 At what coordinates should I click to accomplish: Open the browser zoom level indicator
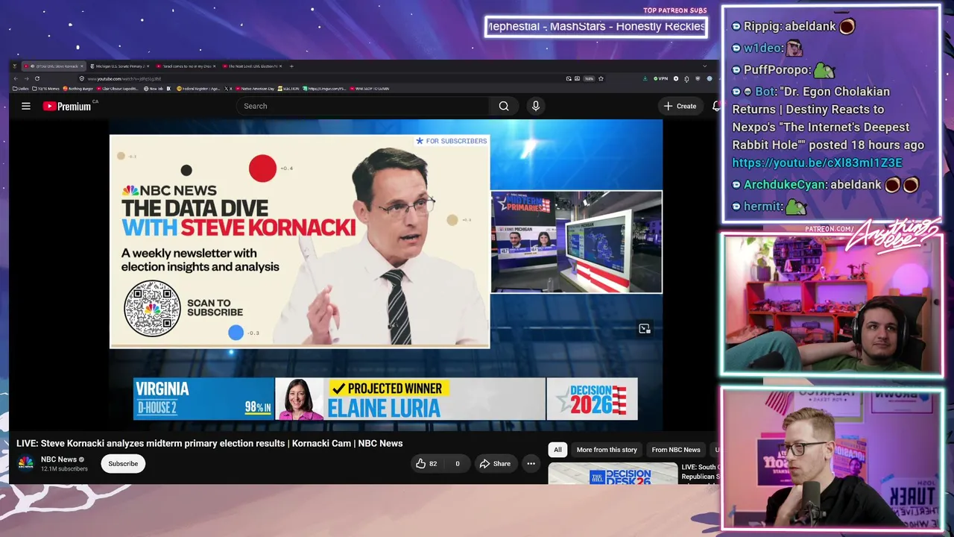tap(589, 78)
